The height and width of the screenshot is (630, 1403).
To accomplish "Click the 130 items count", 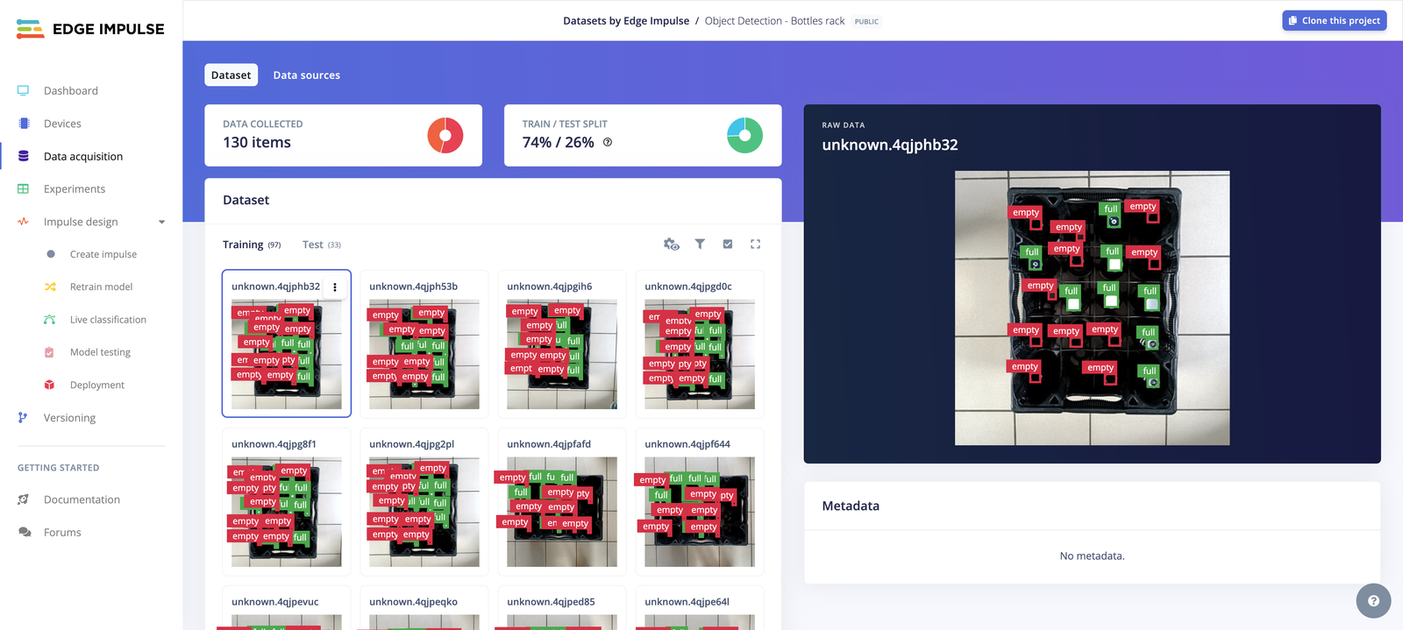I will tap(257, 142).
